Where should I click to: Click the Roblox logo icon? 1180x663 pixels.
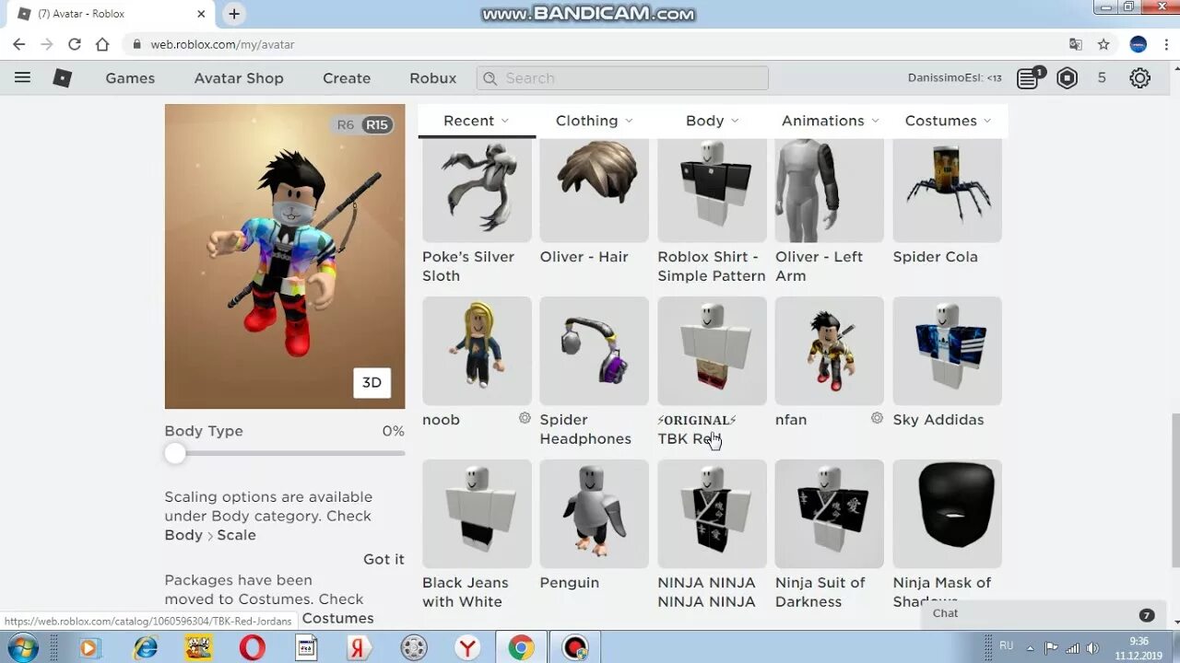(63, 78)
